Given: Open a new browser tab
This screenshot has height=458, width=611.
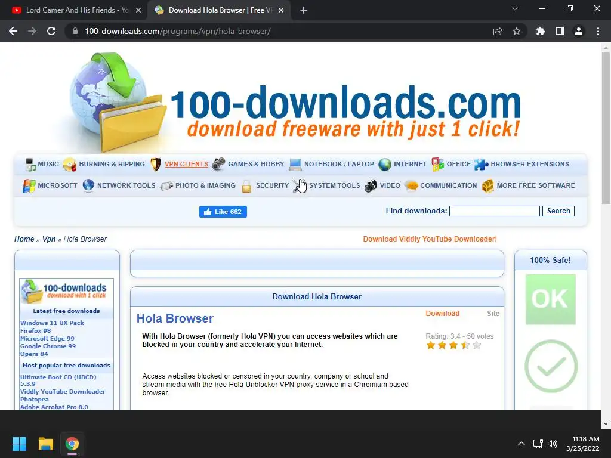Looking at the screenshot, I should 304,11.
